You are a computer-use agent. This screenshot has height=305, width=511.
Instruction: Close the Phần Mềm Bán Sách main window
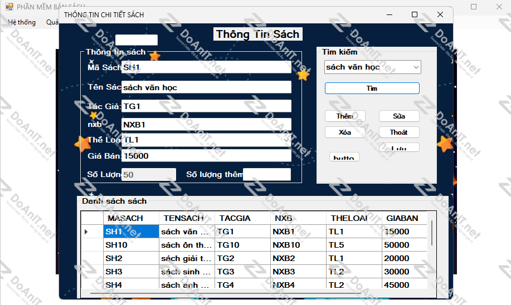(x=499, y=7)
